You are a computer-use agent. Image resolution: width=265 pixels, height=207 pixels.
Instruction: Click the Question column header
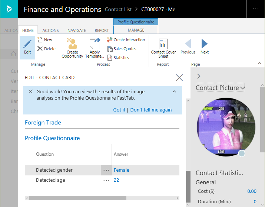45,154
